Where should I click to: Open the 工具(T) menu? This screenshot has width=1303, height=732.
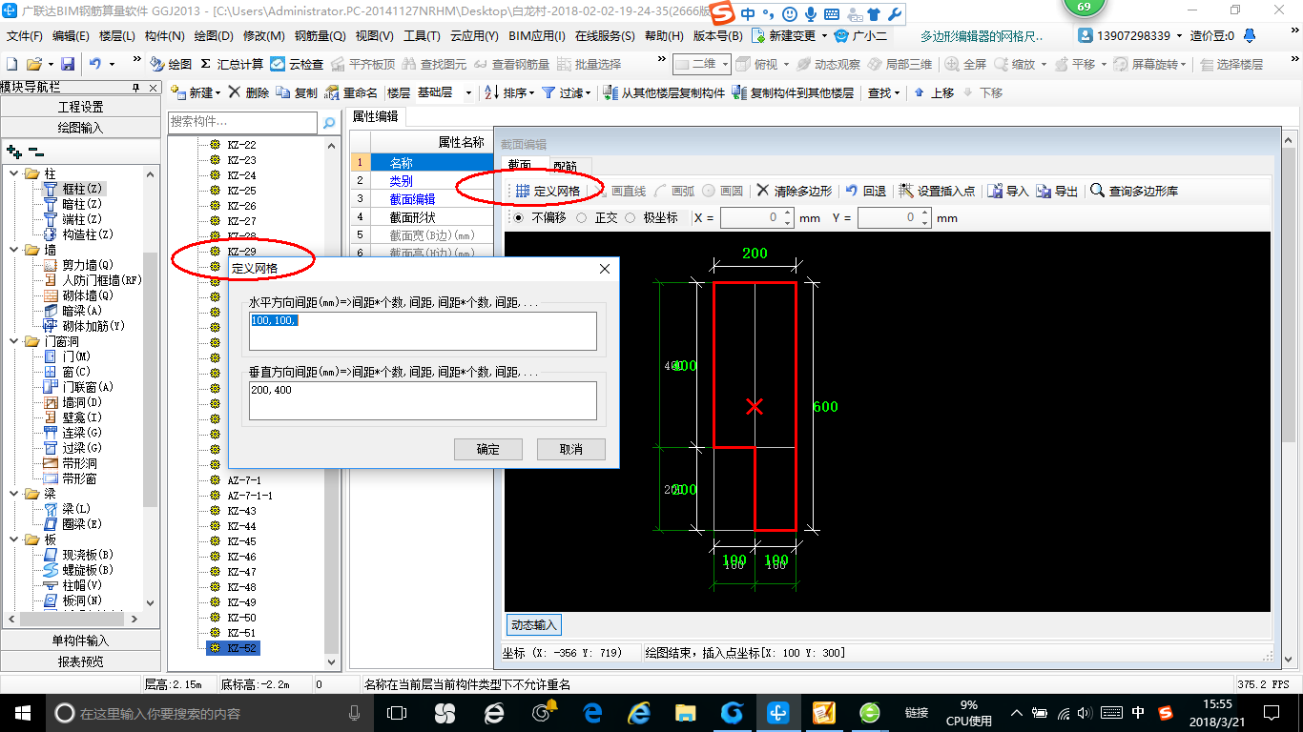point(422,36)
